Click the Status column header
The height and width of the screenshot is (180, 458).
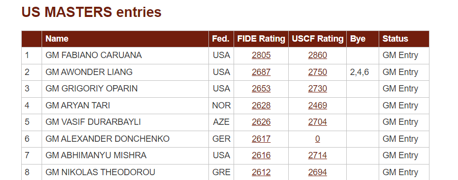pos(395,39)
